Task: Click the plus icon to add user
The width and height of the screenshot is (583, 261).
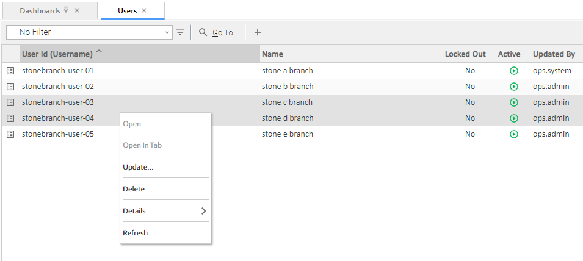Action: click(257, 32)
